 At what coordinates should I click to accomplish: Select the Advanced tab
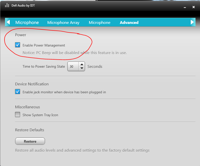tap(129, 23)
